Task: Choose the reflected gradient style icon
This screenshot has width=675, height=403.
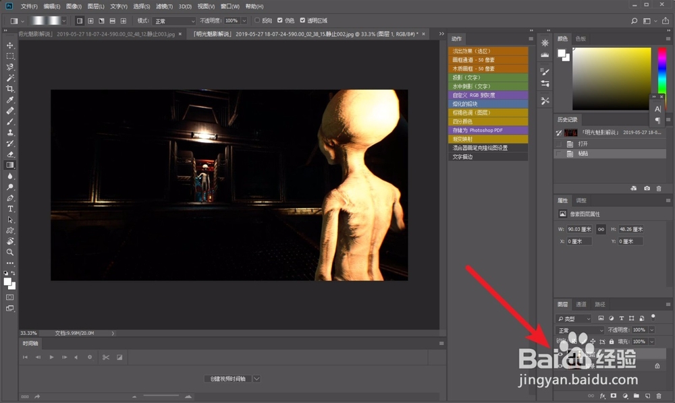Action: coord(112,21)
